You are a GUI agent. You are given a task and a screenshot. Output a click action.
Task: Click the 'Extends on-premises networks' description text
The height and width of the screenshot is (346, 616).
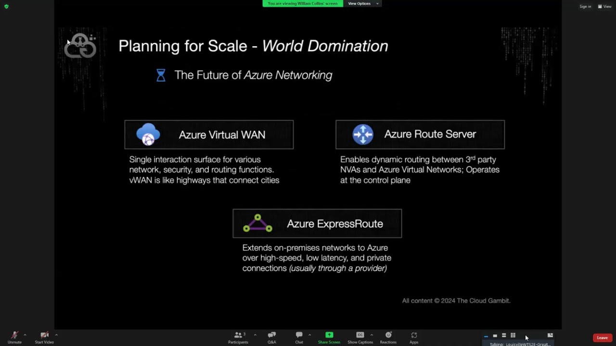click(x=317, y=258)
